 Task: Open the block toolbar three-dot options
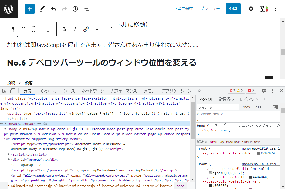112,29
